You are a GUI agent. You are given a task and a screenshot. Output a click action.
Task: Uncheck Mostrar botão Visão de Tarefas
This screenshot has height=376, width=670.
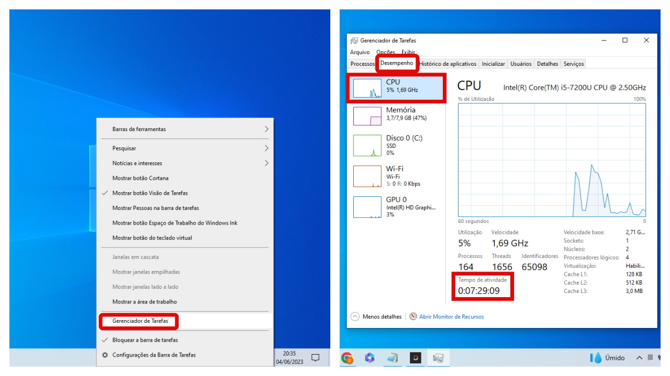tap(185, 193)
